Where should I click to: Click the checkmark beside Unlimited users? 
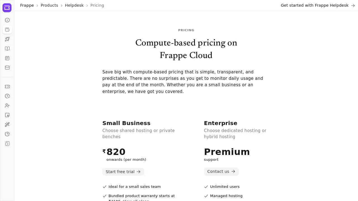click(x=206, y=187)
